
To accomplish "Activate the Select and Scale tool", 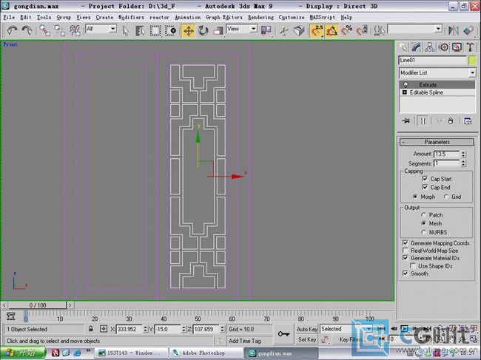I will click(x=218, y=30).
